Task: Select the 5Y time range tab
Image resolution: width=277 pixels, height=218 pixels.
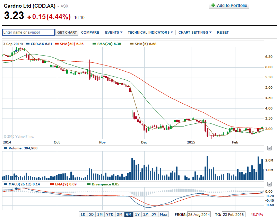Action: pyautogui.click(x=154, y=214)
